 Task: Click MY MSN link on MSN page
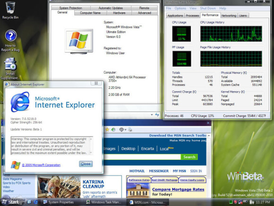pos(180,171)
